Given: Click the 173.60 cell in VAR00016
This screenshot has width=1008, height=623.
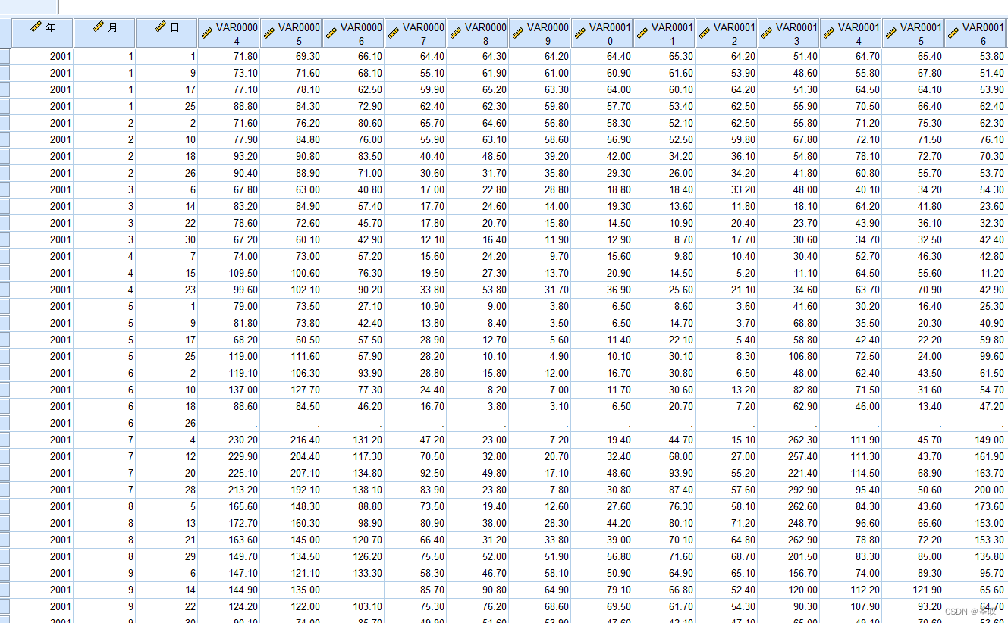Looking at the screenshot, I should point(975,506).
